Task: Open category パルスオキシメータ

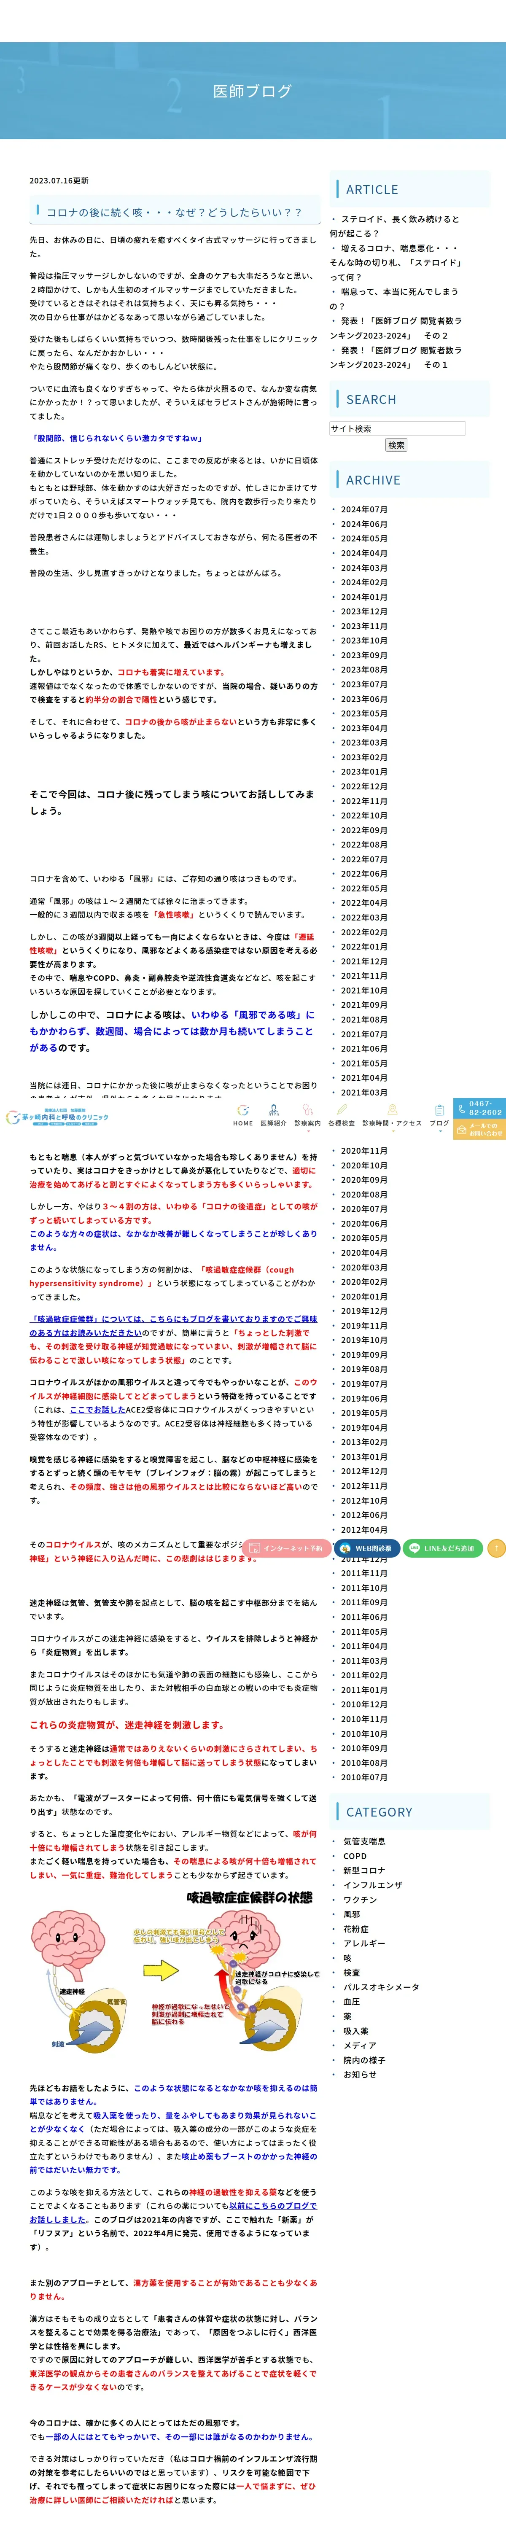Action: [381, 1987]
